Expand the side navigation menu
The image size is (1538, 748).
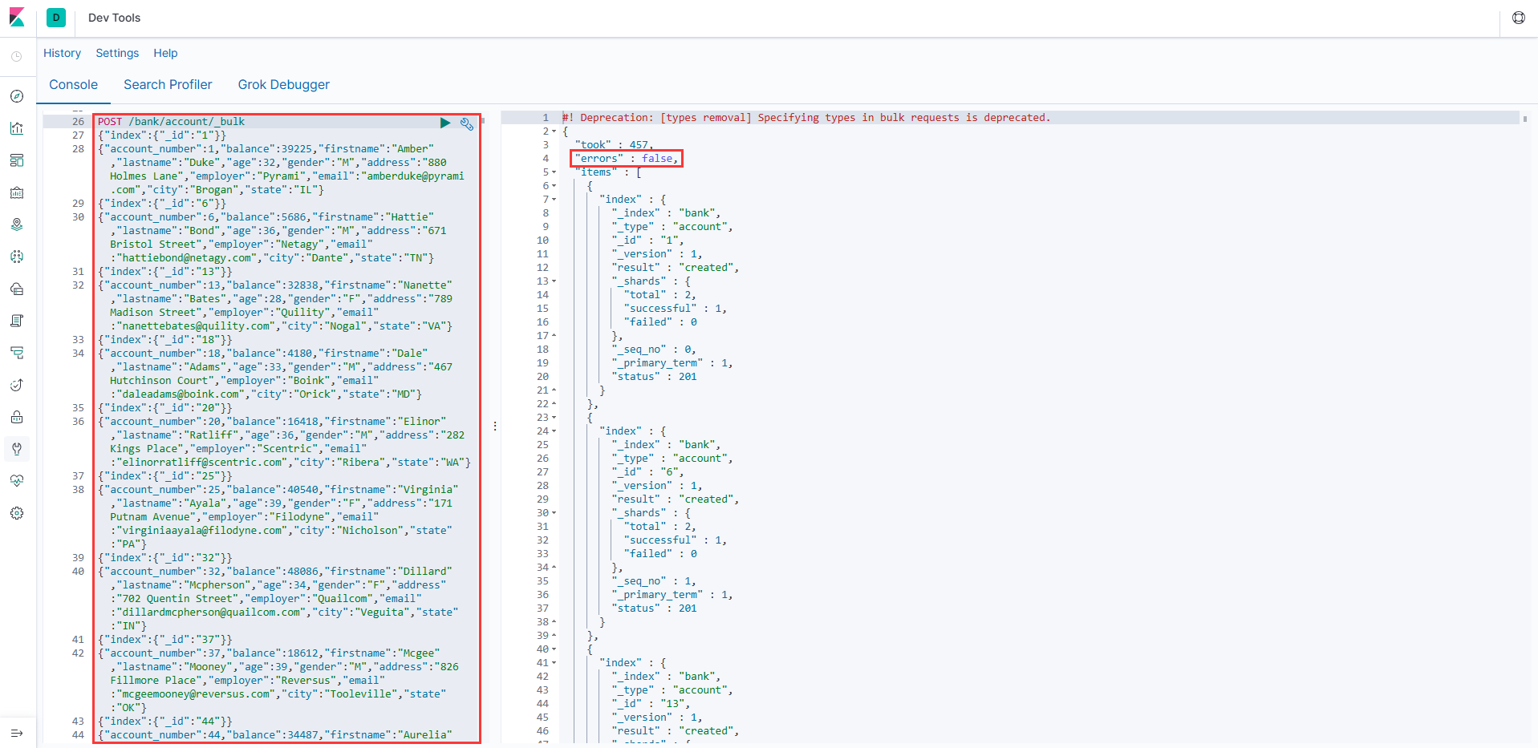pyautogui.click(x=17, y=733)
